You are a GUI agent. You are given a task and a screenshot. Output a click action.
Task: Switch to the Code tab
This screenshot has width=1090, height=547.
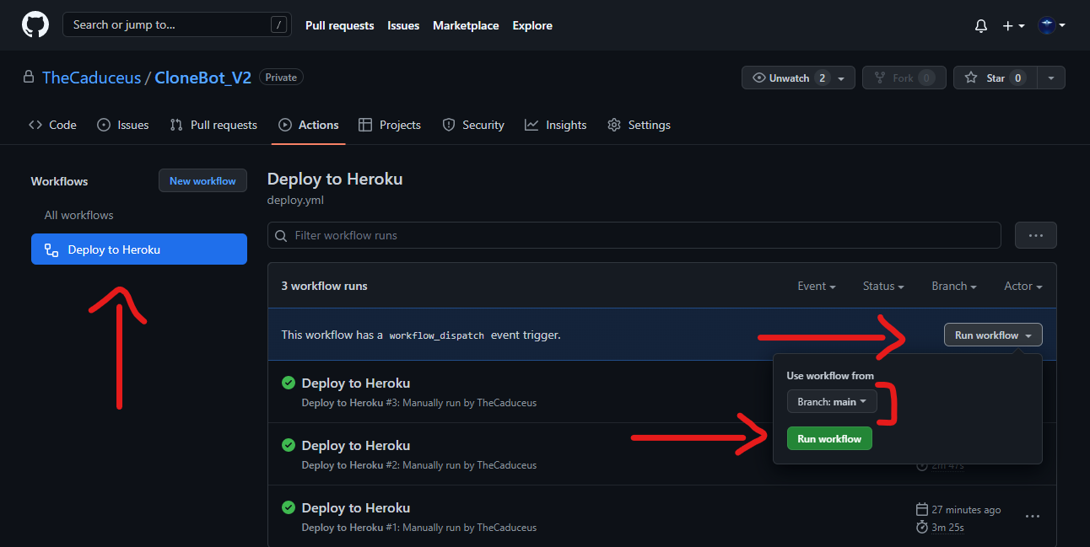coord(52,125)
